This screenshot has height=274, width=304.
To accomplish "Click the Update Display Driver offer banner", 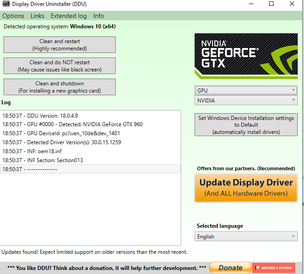I will coord(246,188).
